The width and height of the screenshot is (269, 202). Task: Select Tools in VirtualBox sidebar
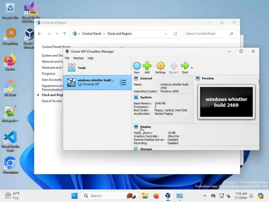(97, 68)
